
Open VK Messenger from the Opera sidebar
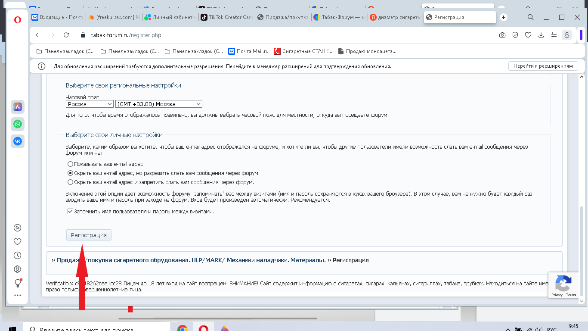click(x=17, y=141)
